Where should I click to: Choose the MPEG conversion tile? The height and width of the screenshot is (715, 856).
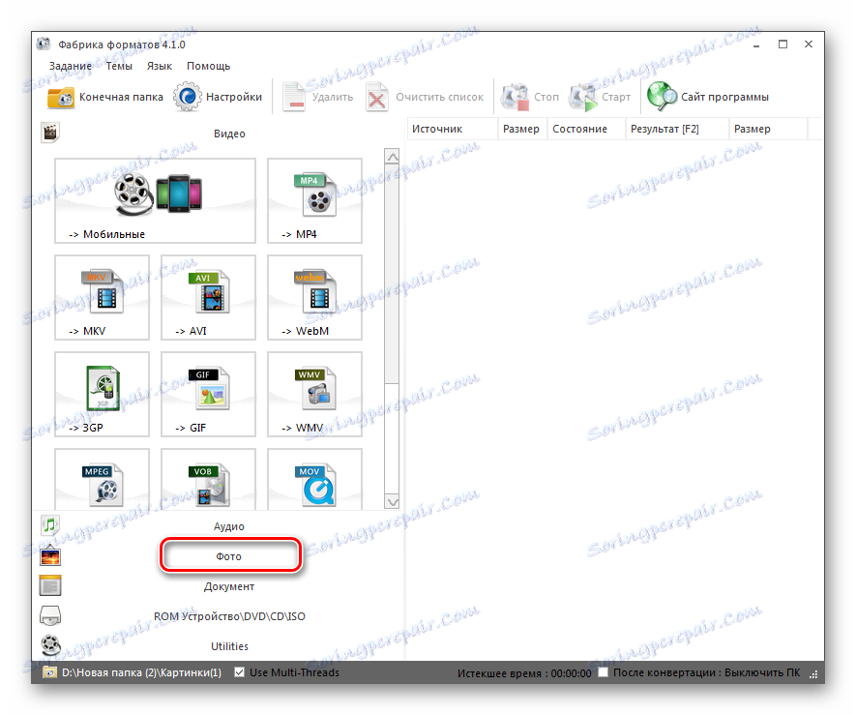click(x=103, y=479)
